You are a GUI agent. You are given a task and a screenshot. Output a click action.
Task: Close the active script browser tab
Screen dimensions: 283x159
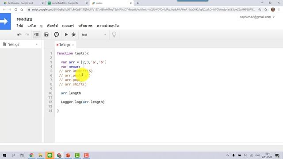point(131,3)
